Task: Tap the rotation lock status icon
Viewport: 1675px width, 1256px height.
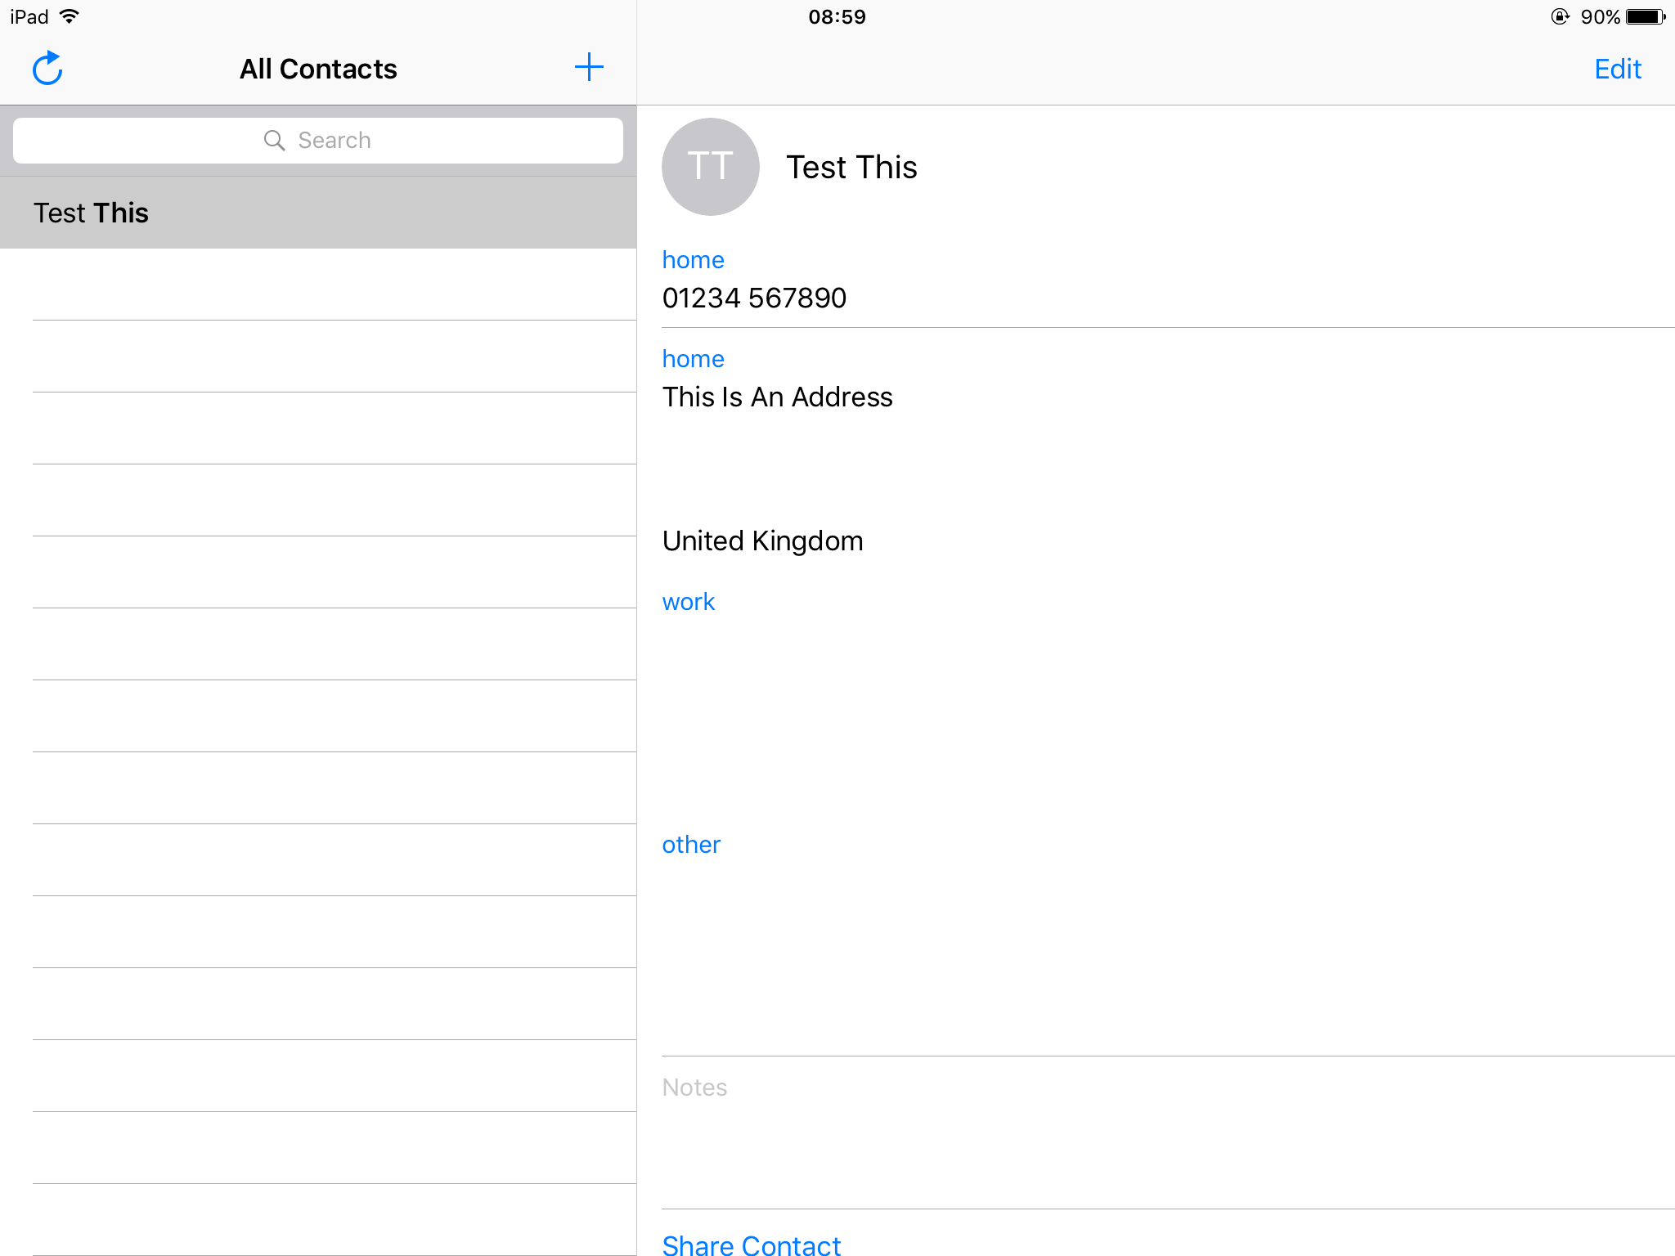Action: tap(1560, 16)
